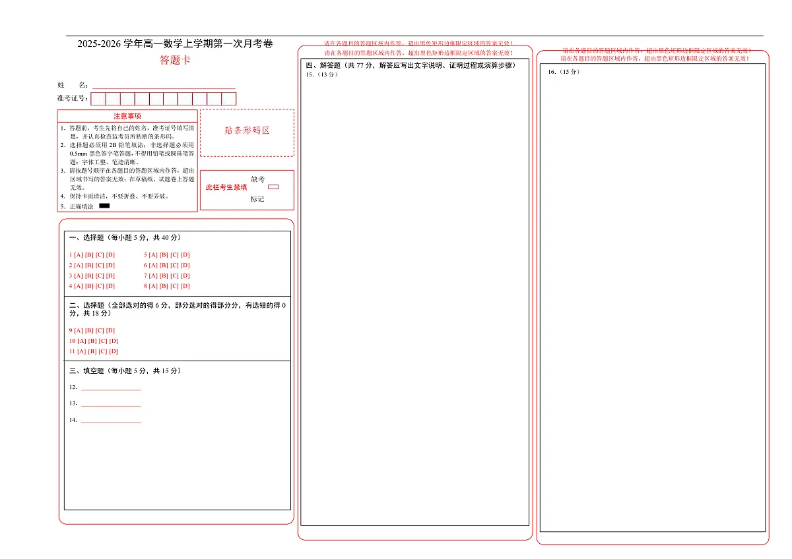Click the first 准考证号 digit box
Image resolution: width=792 pixels, height=559 pixels.
[98, 99]
